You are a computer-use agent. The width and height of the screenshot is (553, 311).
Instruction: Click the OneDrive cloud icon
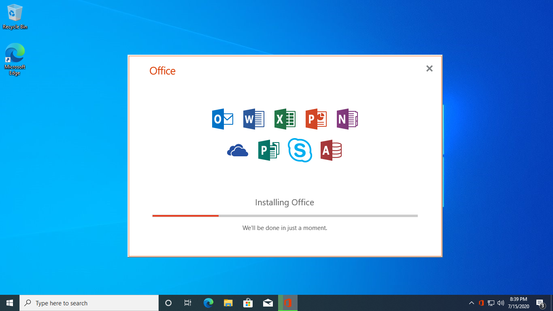(238, 150)
